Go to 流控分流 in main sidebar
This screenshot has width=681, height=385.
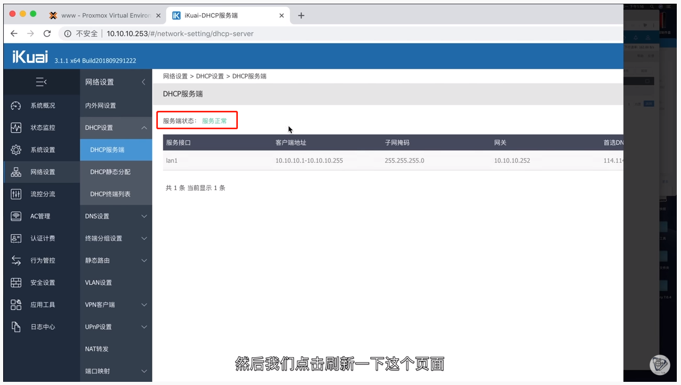tap(42, 194)
